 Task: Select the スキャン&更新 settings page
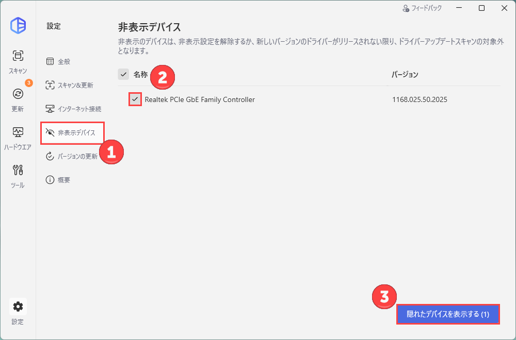[70, 86]
